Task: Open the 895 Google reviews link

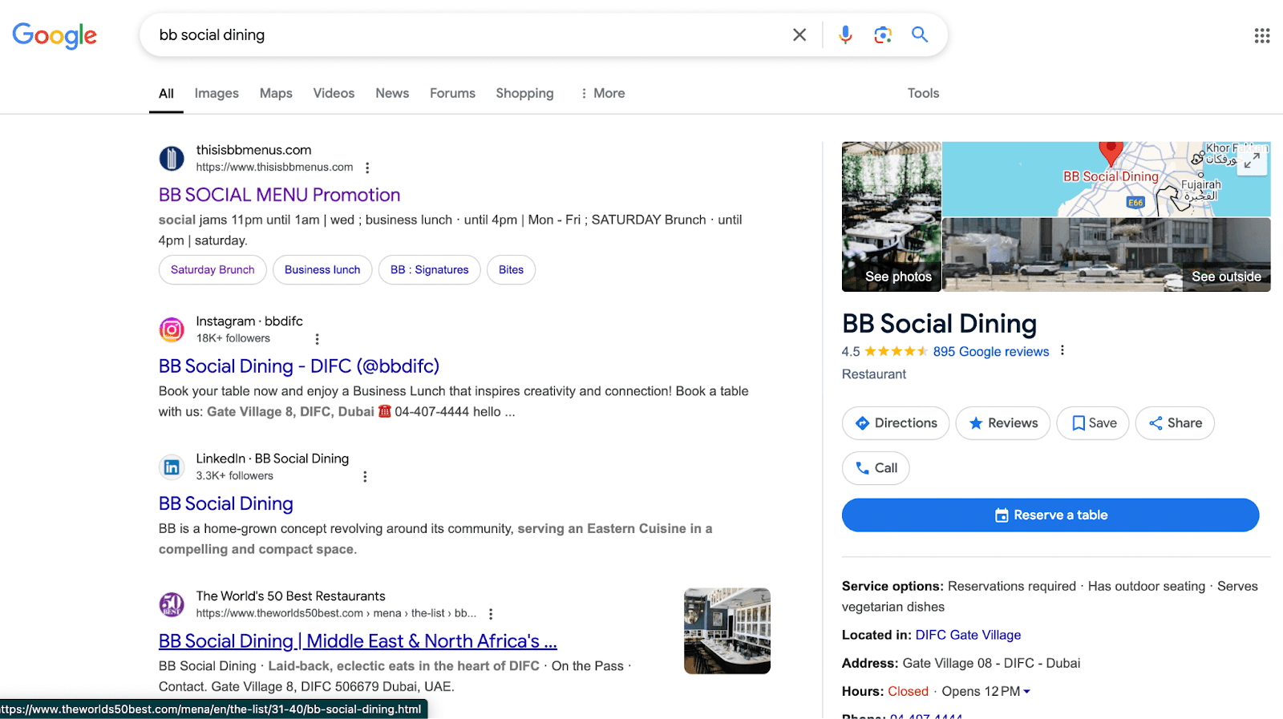Action: tap(991, 351)
